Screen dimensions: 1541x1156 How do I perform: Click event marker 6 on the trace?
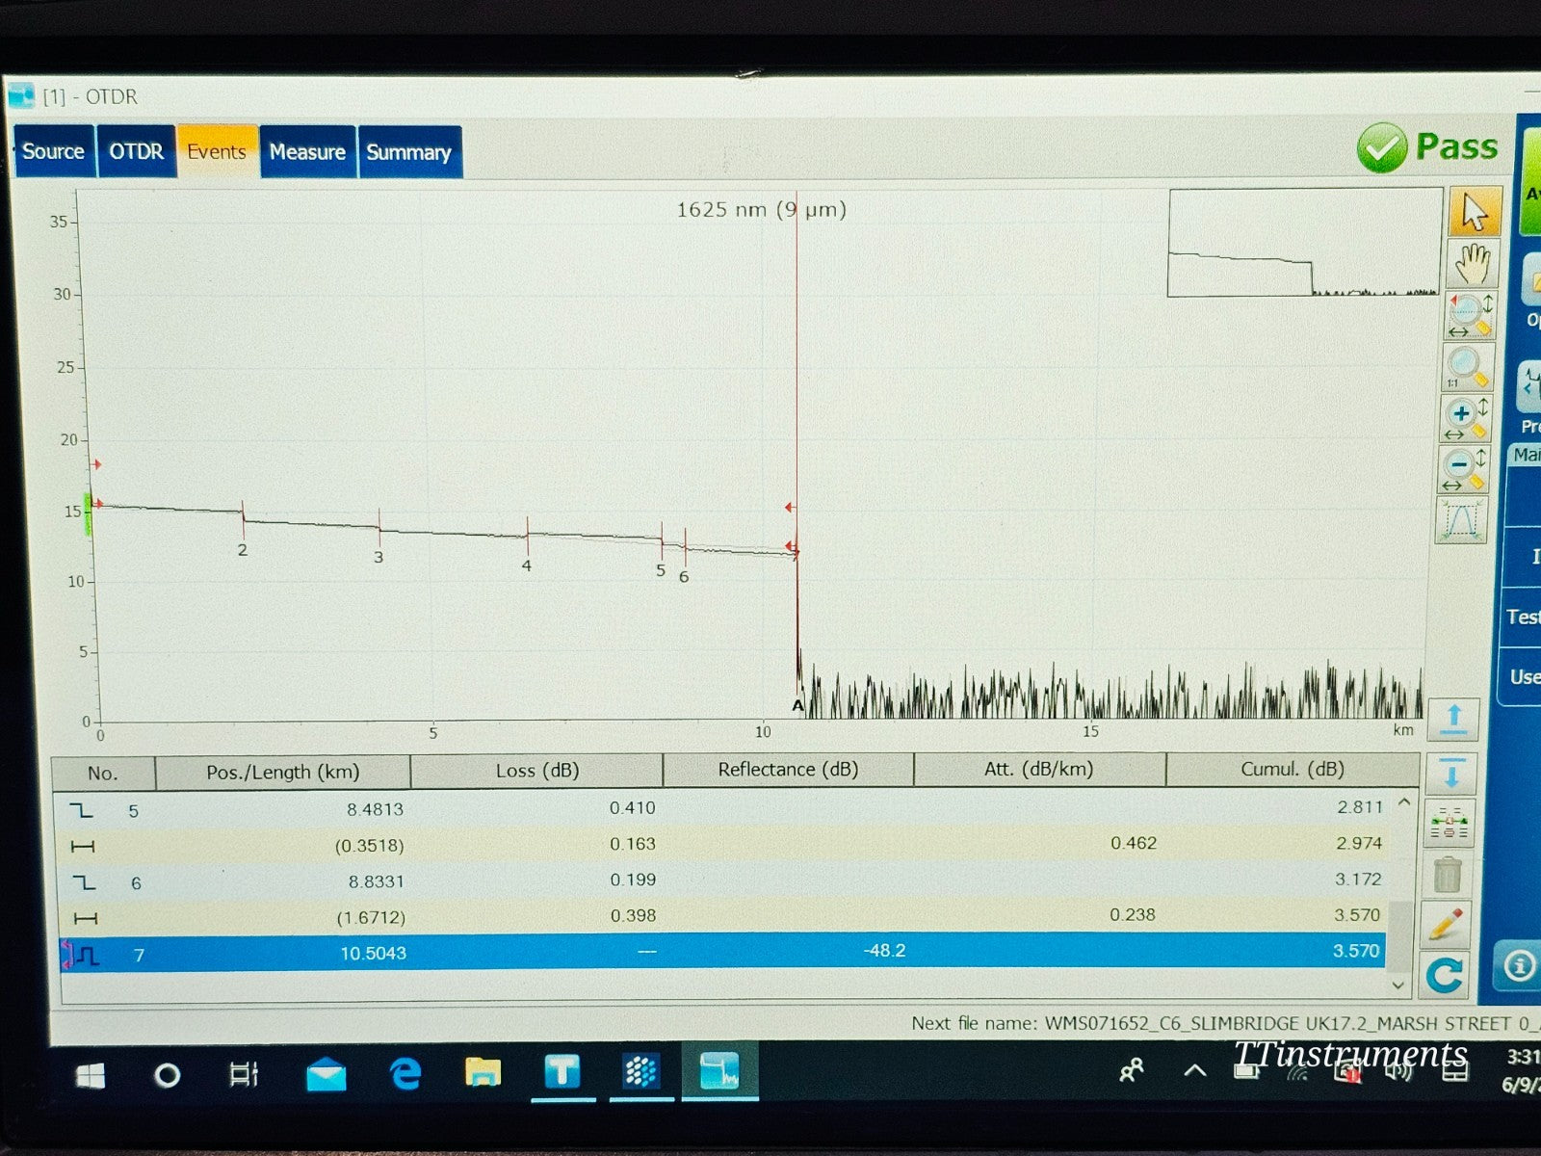tap(684, 576)
